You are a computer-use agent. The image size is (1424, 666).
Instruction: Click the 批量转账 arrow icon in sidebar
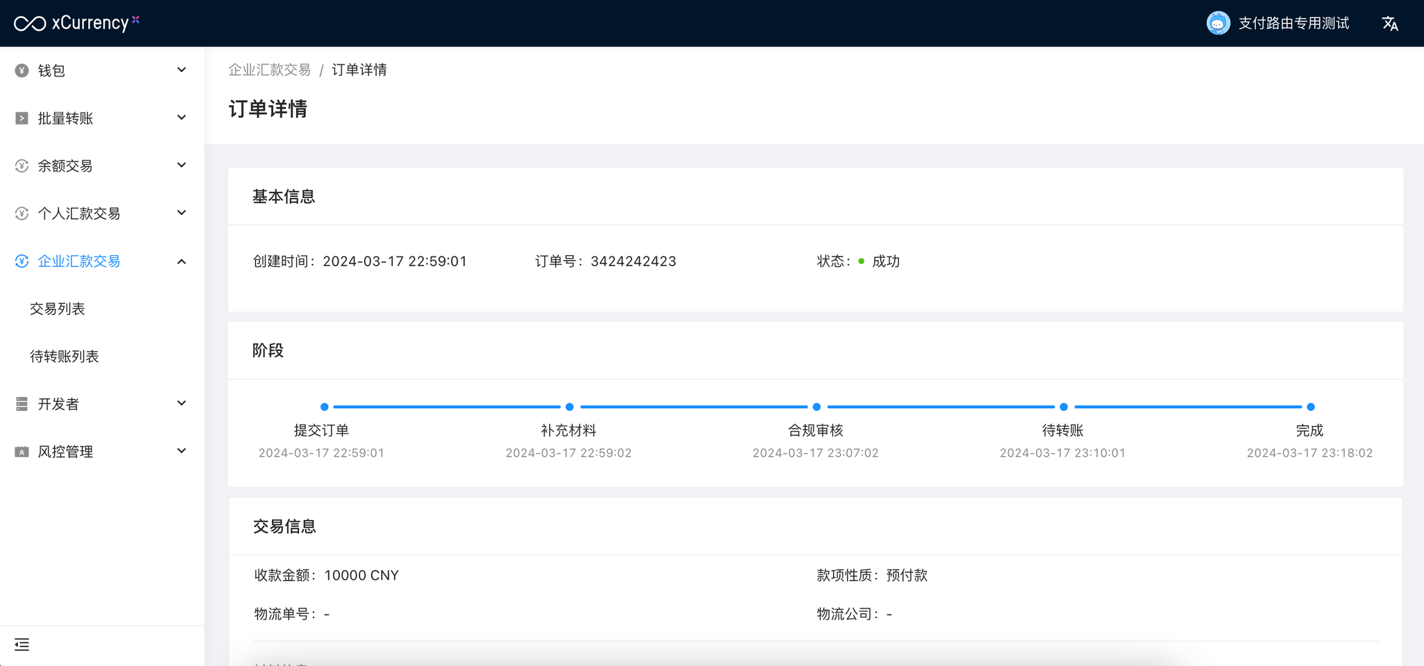(x=22, y=118)
